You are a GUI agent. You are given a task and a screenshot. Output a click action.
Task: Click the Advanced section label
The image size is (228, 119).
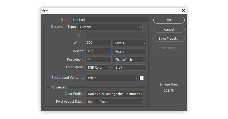click(59, 87)
